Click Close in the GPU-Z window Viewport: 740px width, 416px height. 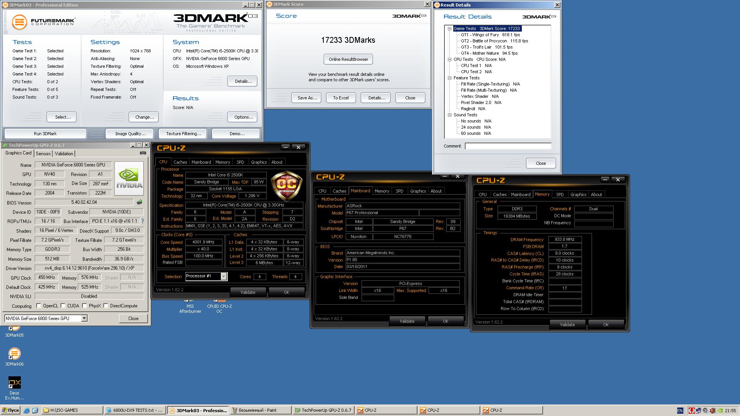(133, 319)
